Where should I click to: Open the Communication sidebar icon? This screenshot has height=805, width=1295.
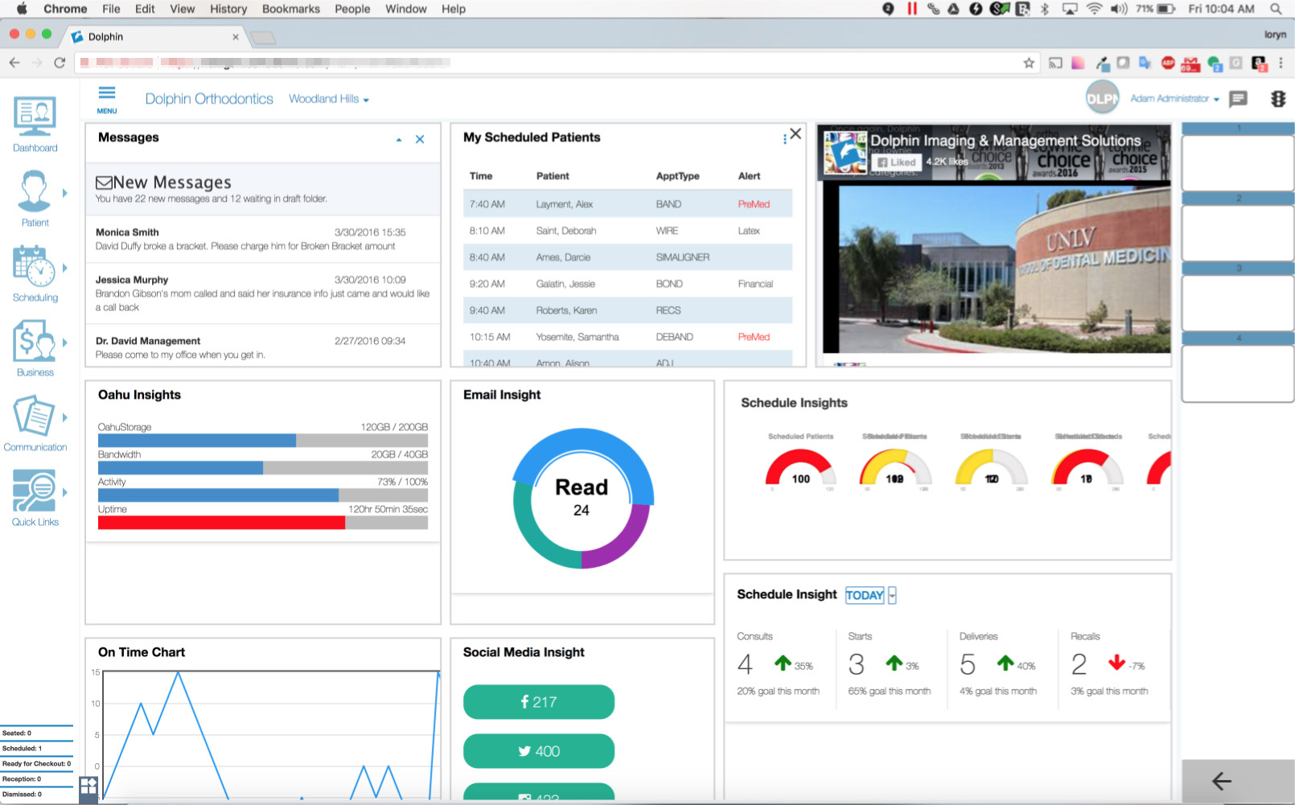(x=34, y=416)
